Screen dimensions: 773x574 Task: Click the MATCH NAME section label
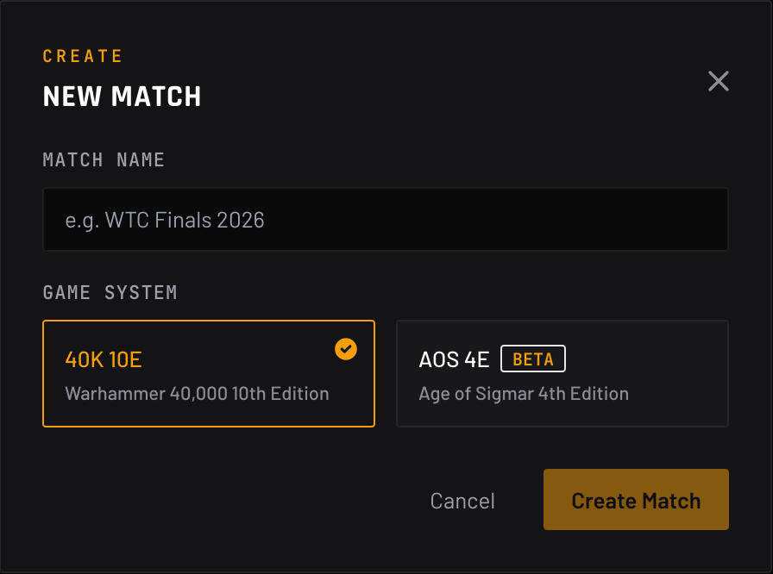click(103, 159)
